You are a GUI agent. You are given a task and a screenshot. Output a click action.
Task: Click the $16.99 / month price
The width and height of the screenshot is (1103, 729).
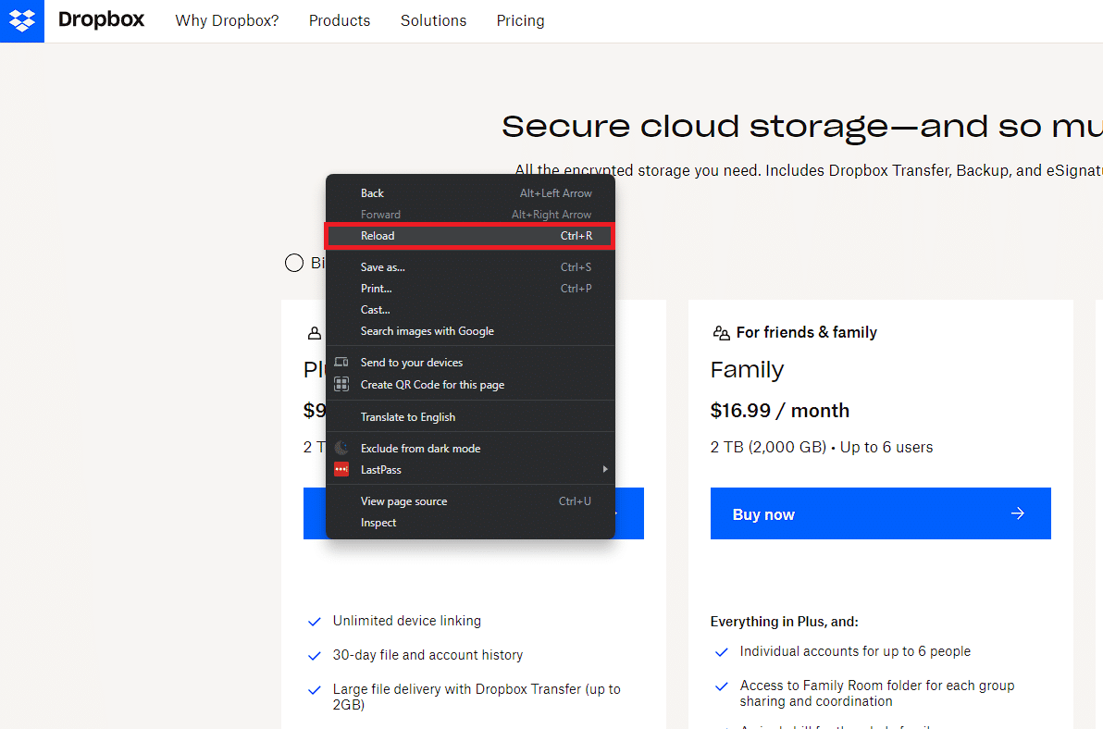pyautogui.click(x=780, y=411)
